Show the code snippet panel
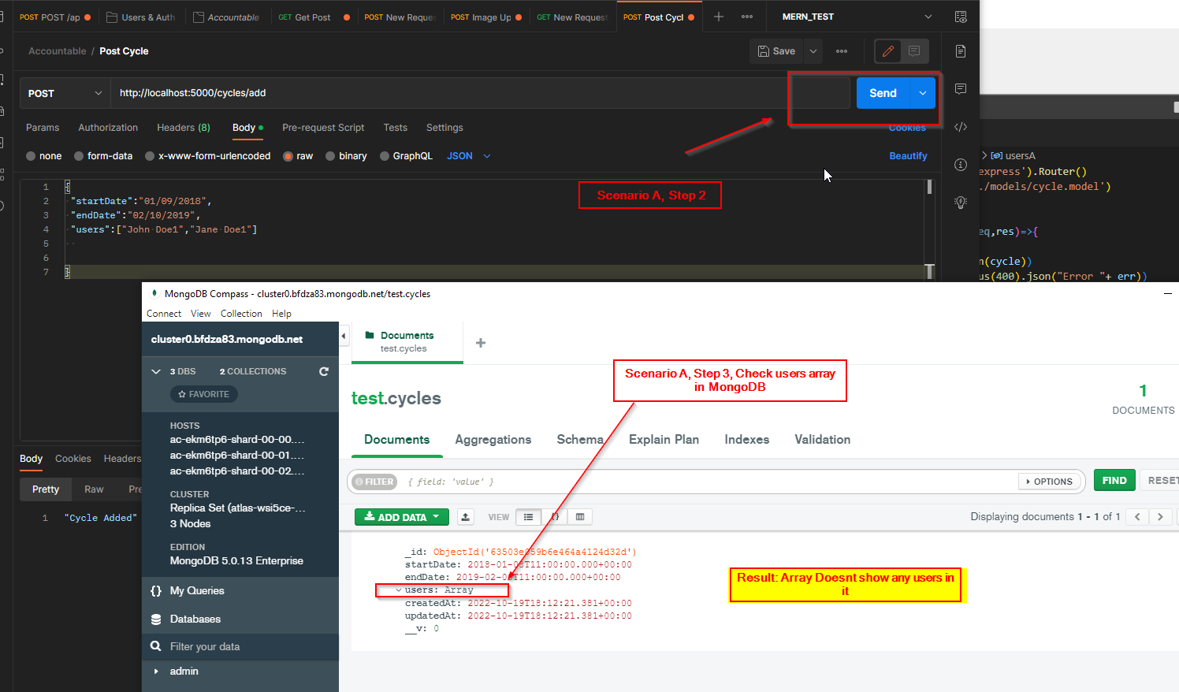Image resolution: width=1179 pixels, height=692 pixels. click(x=961, y=127)
